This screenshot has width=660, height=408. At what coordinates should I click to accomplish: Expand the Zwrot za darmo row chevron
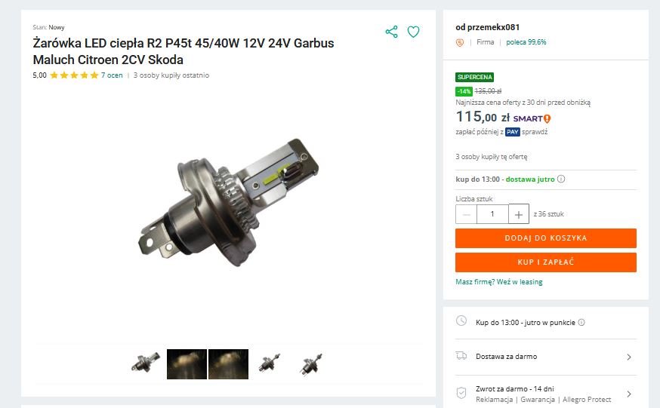[629, 394]
